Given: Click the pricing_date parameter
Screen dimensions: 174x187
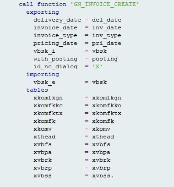Looking at the screenshot, I should (x=55, y=44).
